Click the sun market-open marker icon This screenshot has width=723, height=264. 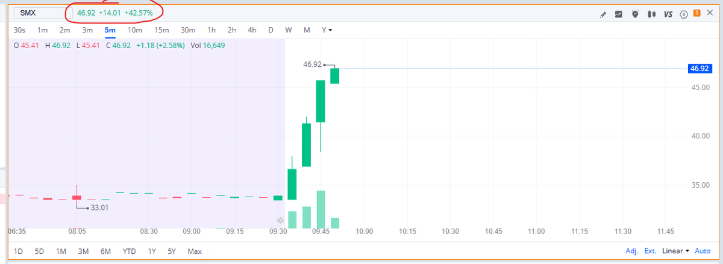(280, 221)
